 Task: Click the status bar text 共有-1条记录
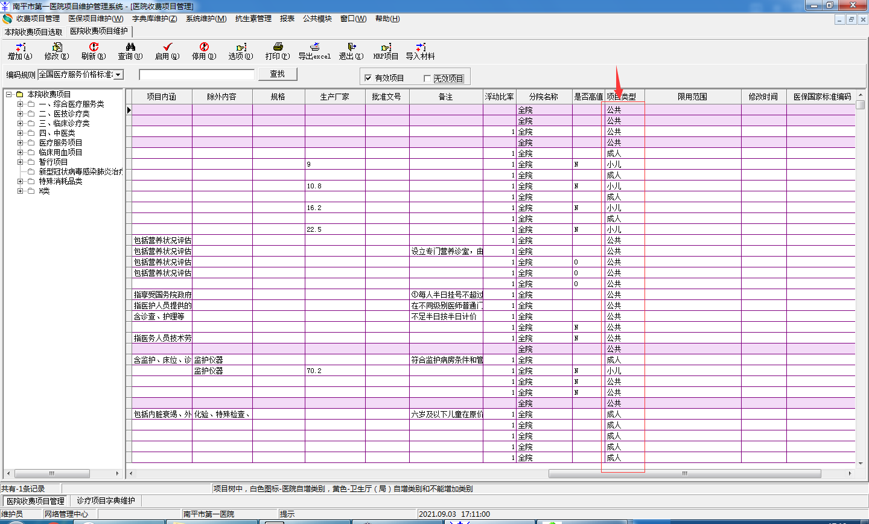point(23,489)
